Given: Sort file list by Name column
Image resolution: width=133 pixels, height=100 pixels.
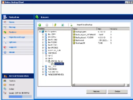Looking at the screenshot, I should click(84, 29).
